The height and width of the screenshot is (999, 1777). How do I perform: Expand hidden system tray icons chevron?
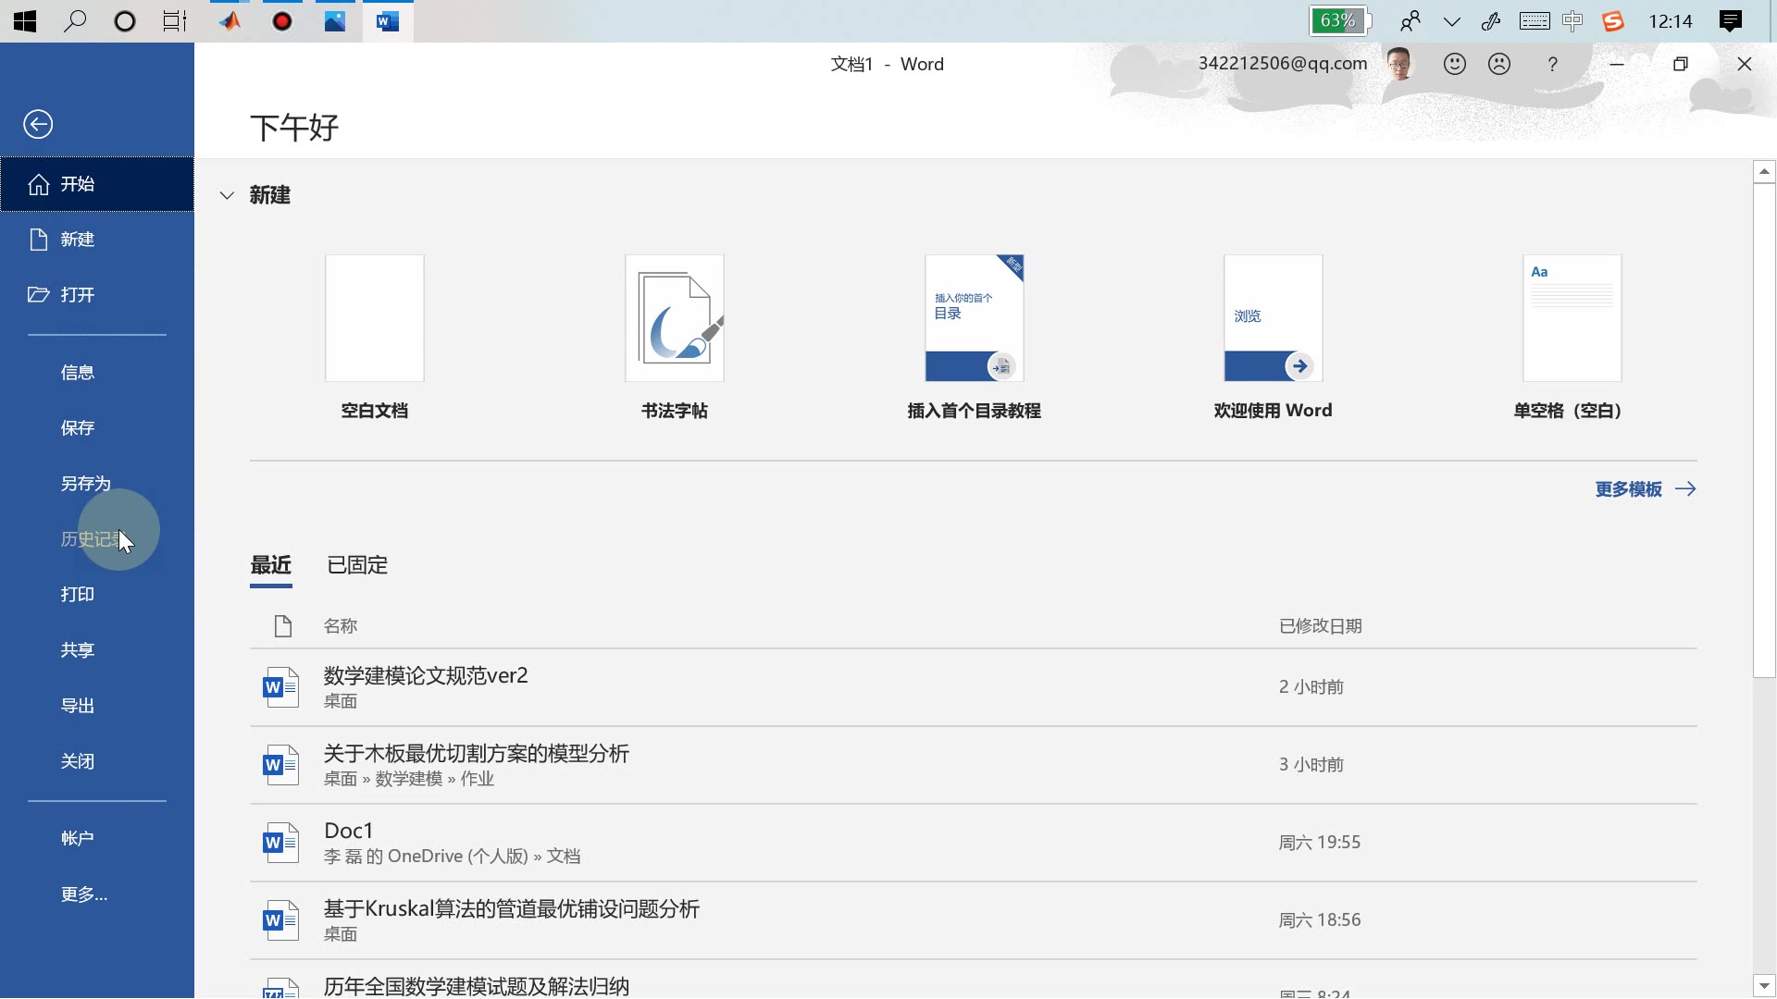1452,21
